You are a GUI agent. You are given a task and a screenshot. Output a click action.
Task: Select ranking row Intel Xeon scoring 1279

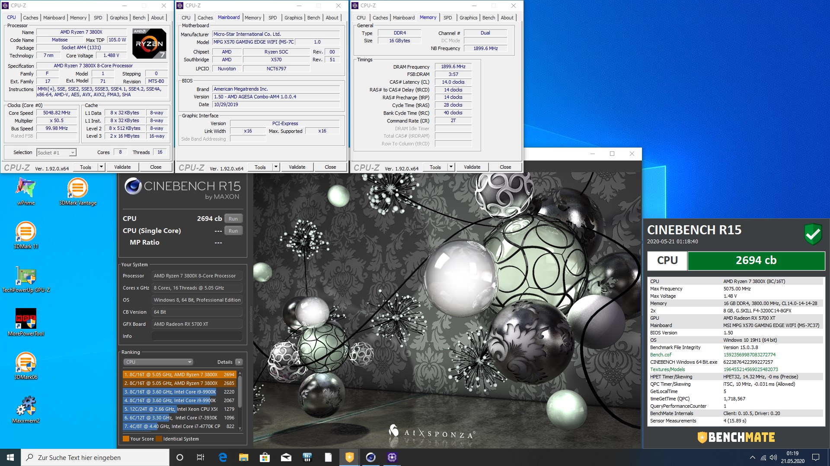(x=179, y=409)
